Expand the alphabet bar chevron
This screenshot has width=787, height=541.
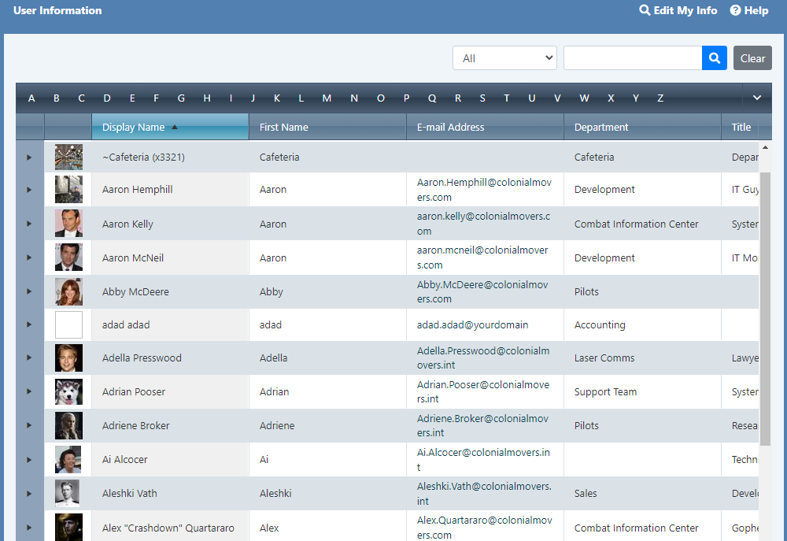[757, 98]
